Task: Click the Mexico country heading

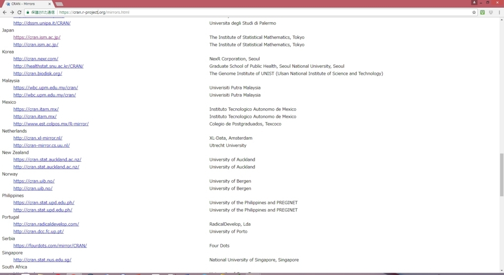Action: [x=9, y=102]
